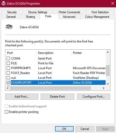Image resolution: width=116 pixels, height=133 pixels.
Task: Click the Cancel button
Action: (x=85, y=129)
